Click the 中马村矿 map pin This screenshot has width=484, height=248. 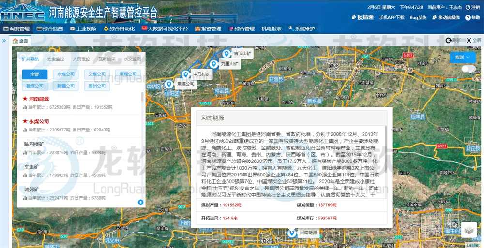[185, 74]
